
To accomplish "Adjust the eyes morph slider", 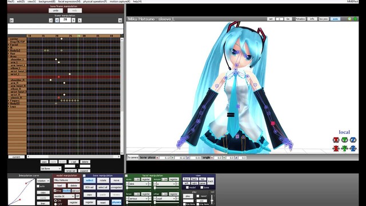I will (x=138, y=188).
